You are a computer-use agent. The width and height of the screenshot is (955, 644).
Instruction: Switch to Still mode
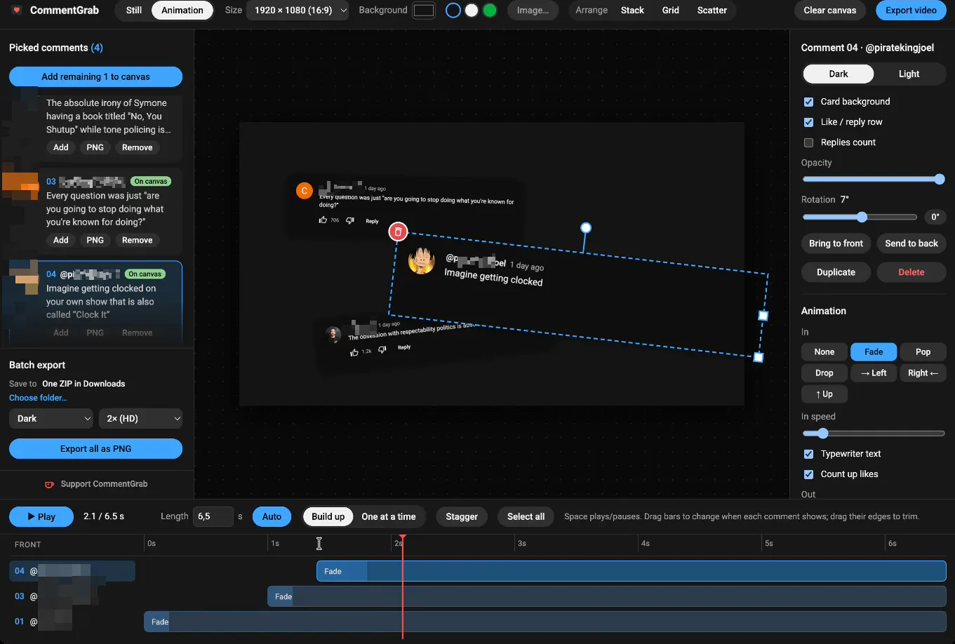point(133,11)
